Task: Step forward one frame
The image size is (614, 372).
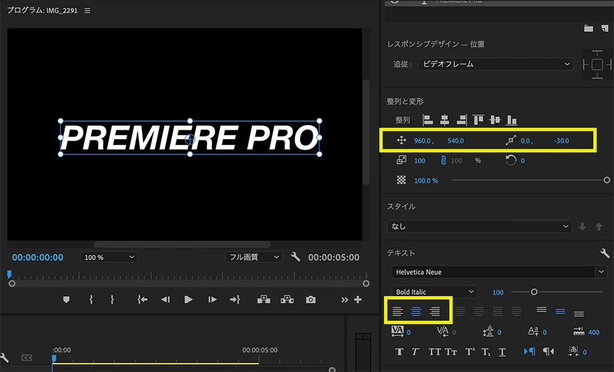Action: [212, 299]
